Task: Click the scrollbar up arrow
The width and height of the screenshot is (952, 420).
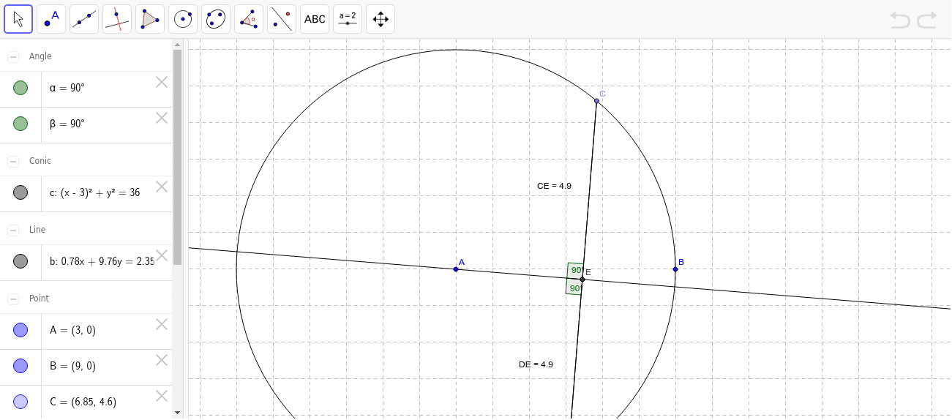Action: [x=177, y=44]
